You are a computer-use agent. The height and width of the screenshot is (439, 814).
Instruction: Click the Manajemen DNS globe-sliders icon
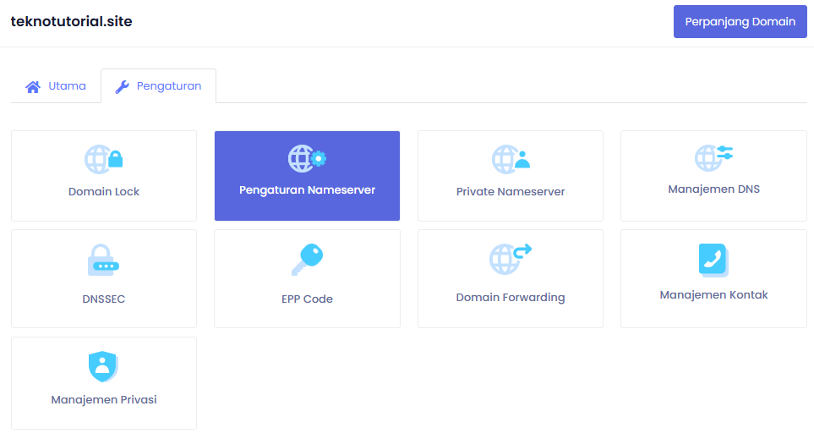tap(713, 157)
